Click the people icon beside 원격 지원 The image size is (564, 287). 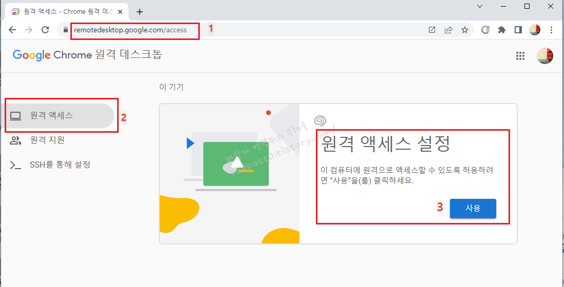[x=15, y=140]
